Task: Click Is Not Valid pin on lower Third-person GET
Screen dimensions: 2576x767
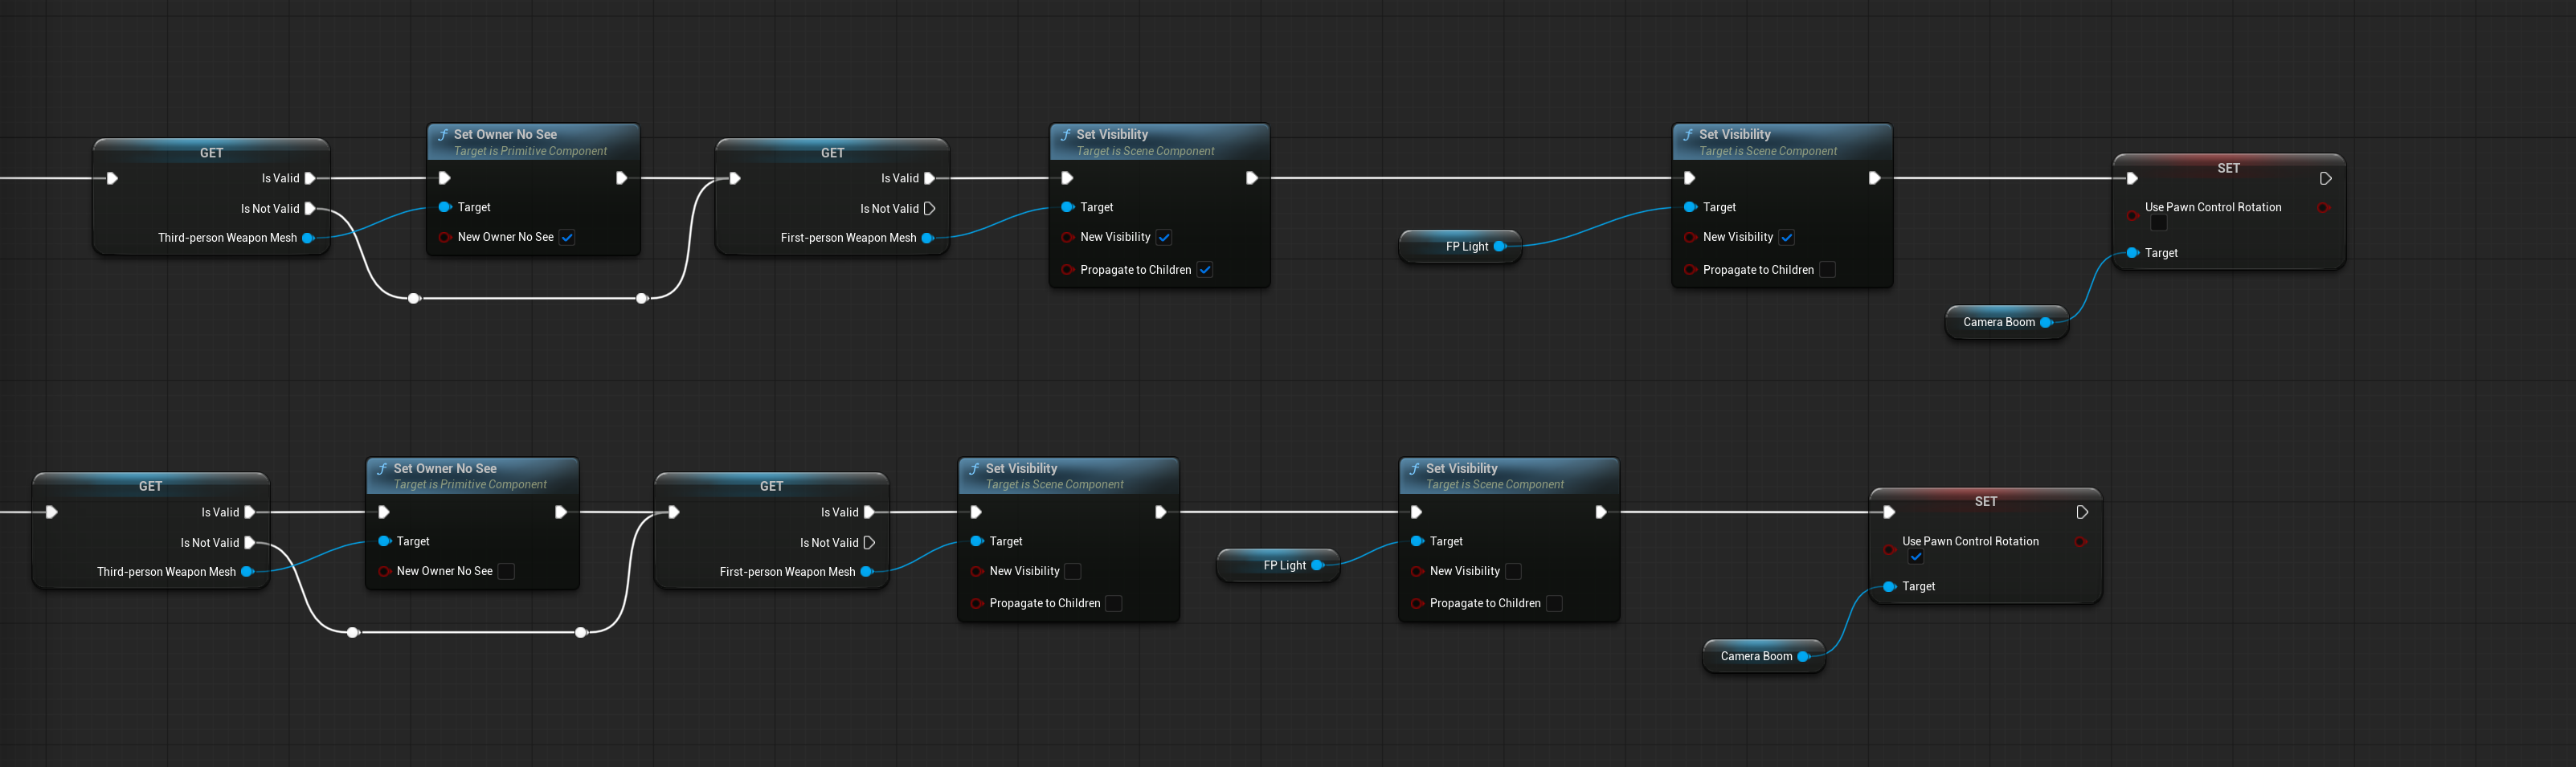Action: [250, 543]
